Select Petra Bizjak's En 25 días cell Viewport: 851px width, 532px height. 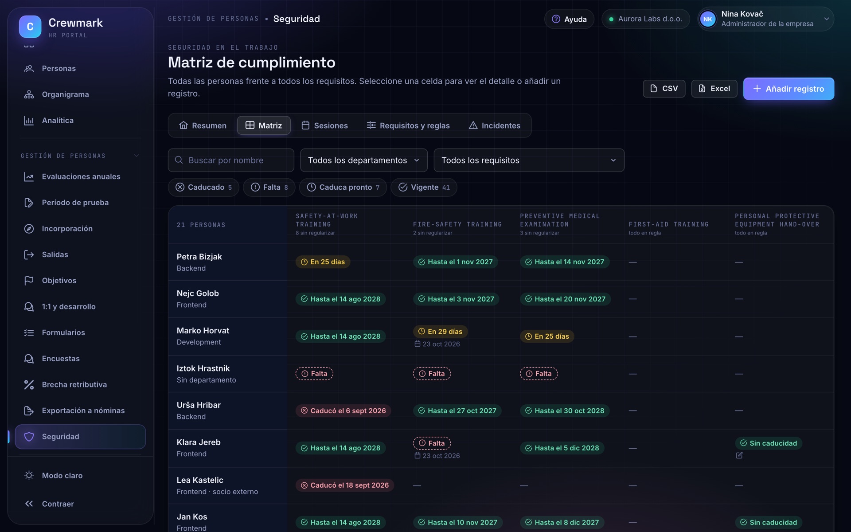(x=323, y=262)
